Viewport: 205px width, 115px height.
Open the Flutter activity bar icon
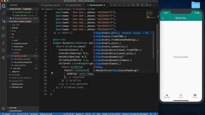4,57
